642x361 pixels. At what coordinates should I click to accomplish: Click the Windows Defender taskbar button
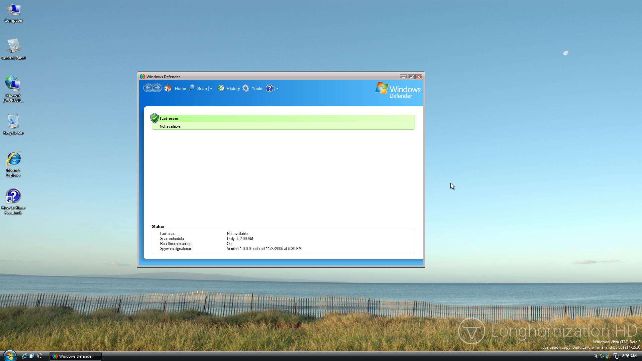click(x=76, y=356)
